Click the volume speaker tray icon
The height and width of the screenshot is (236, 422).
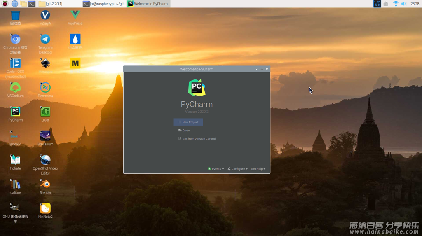click(x=404, y=4)
